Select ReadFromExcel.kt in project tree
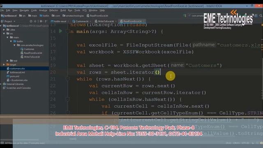 tap(31, 53)
